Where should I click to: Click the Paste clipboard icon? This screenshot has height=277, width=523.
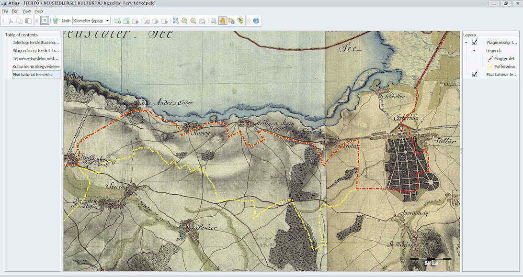point(28,21)
